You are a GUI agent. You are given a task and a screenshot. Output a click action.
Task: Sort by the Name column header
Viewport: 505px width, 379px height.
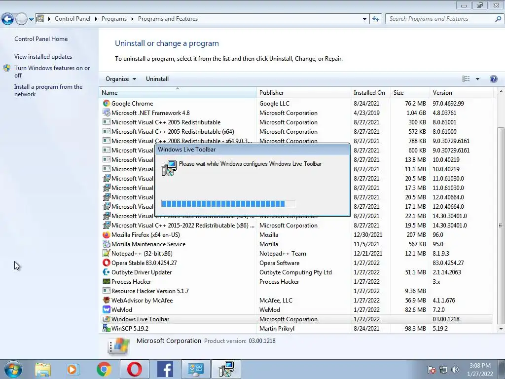click(178, 92)
